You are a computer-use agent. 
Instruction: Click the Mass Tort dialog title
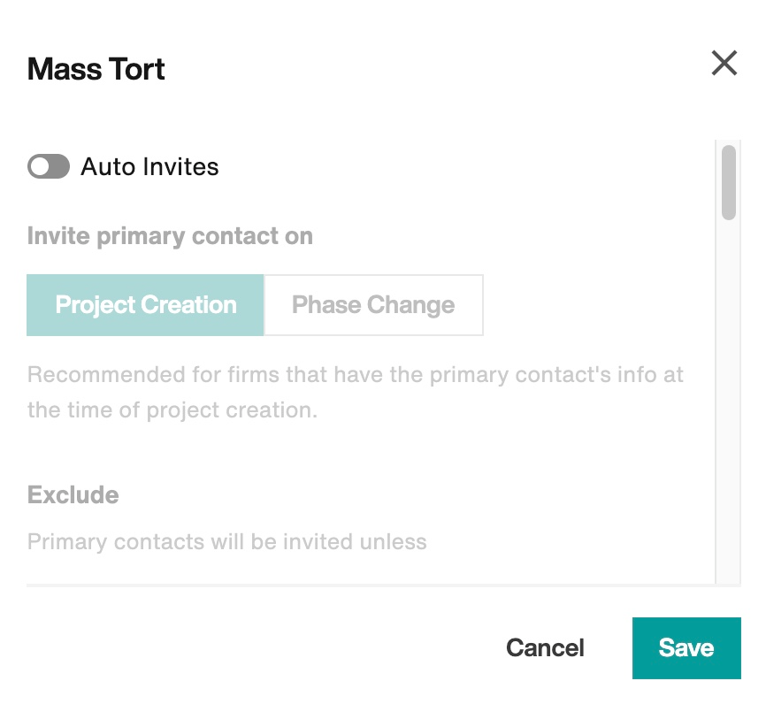click(96, 69)
